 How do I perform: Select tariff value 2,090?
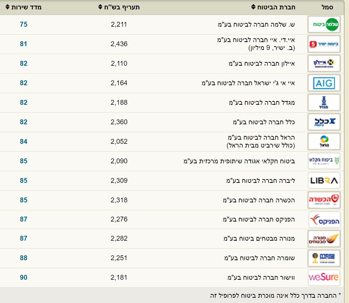119,161
